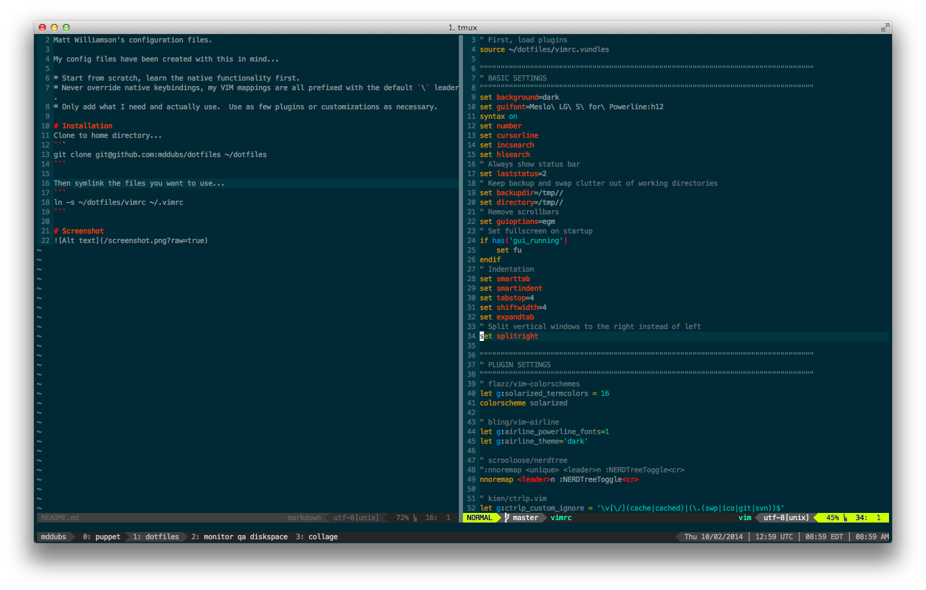
Task: Click the mddubs session name in tmux bar
Action: [x=53, y=537]
